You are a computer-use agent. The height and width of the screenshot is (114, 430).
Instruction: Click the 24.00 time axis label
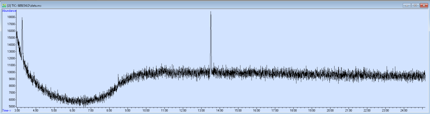point(404,110)
